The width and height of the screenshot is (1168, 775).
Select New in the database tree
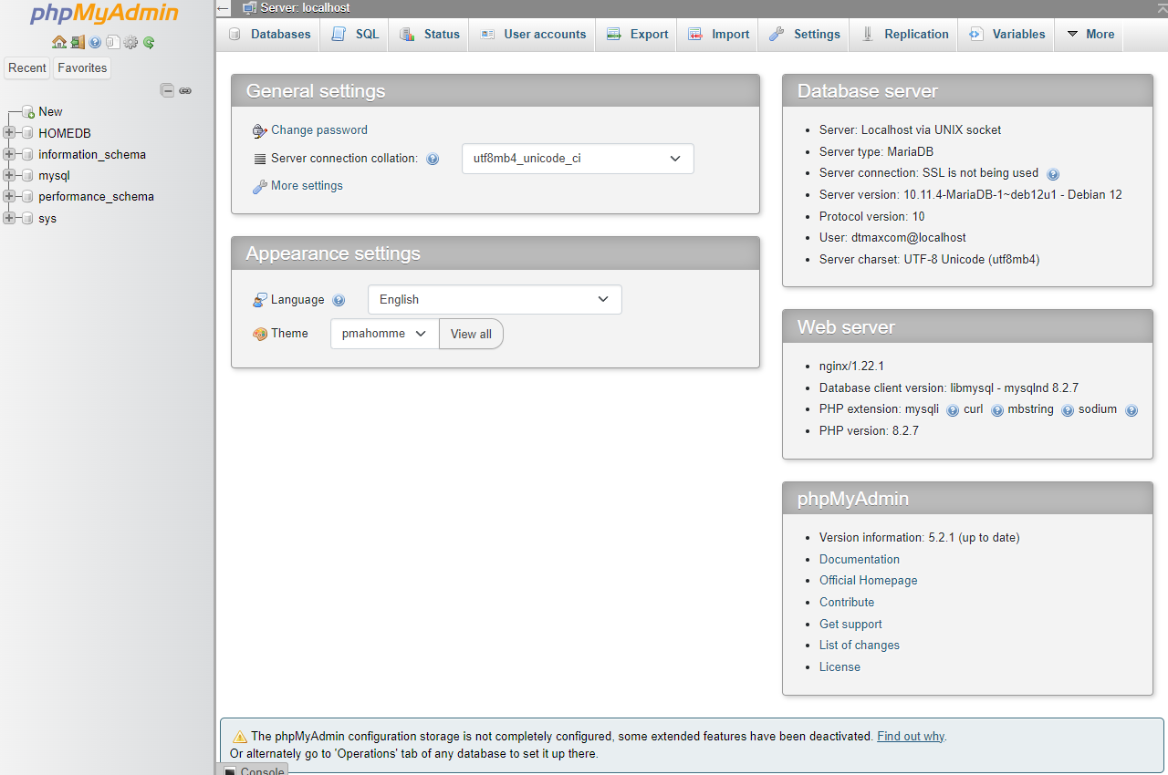tap(50, 112)
